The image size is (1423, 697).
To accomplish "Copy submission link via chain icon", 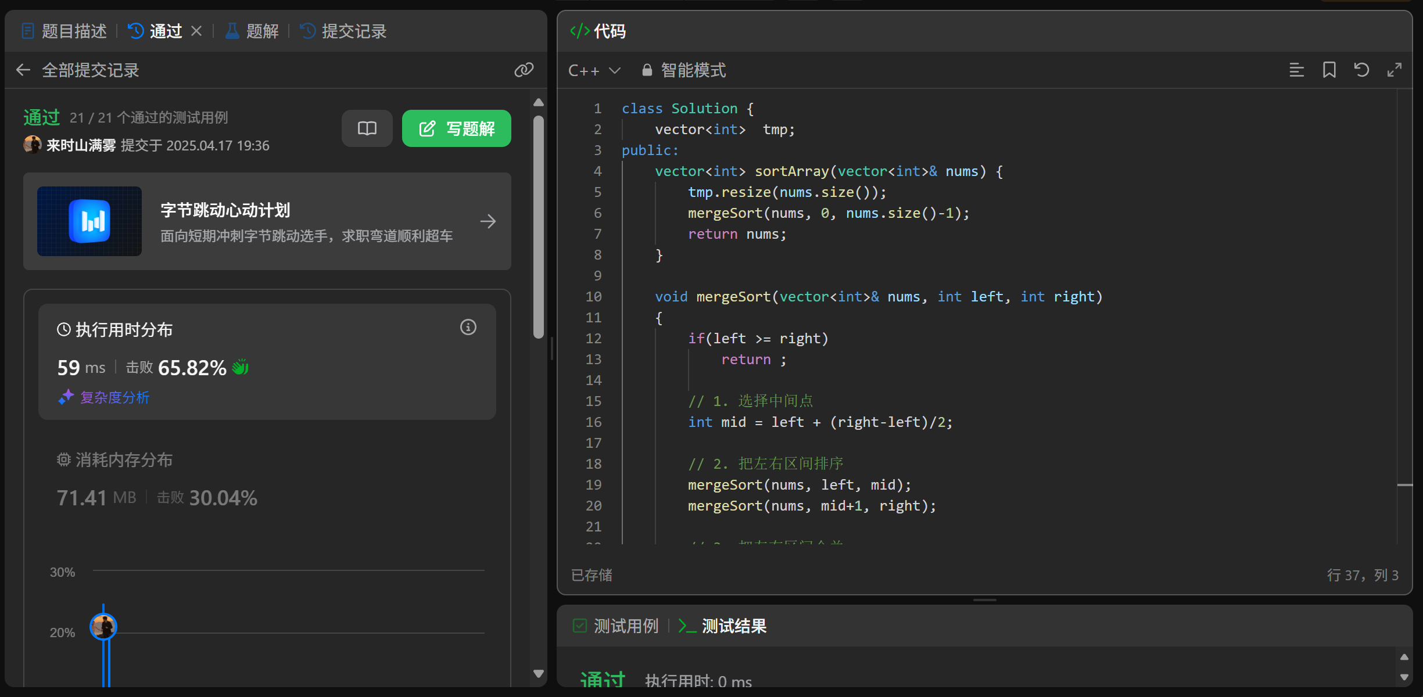I will [524, 70].
